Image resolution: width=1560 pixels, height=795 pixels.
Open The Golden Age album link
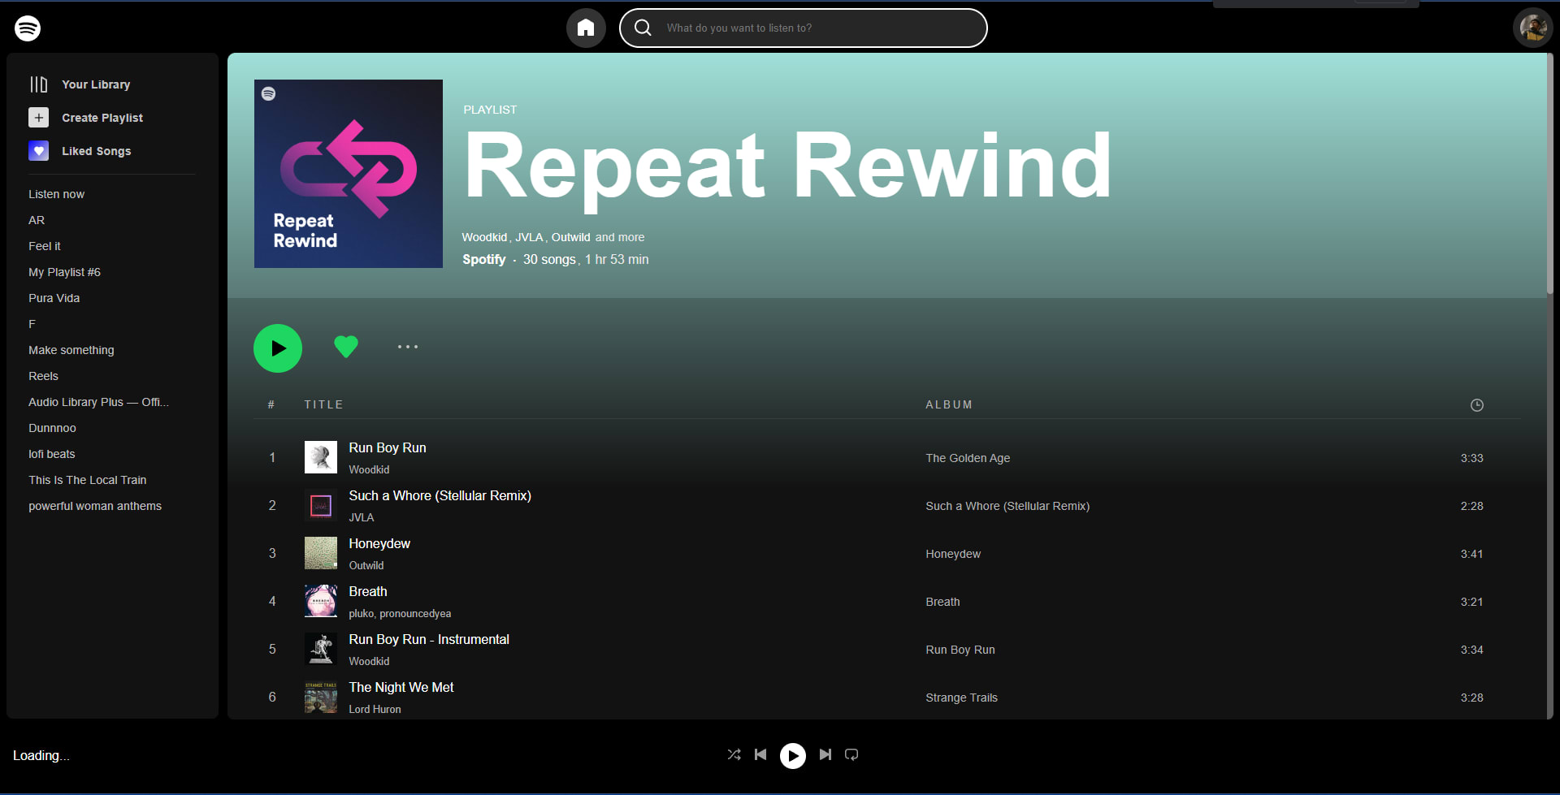point(968,458)
